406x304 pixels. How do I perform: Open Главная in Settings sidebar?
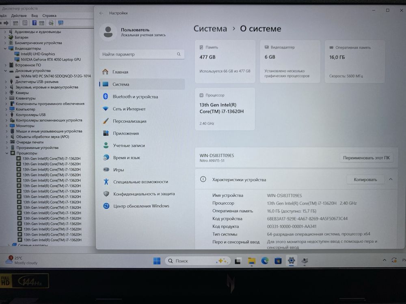click(142, 72)
